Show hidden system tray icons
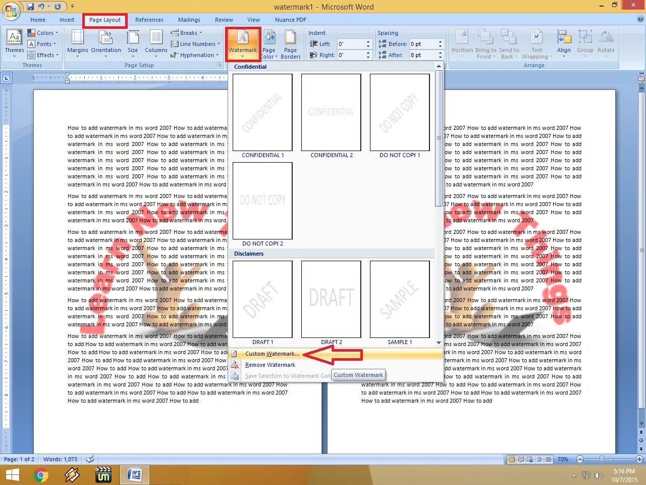The image size is (646, 485). 574,476
